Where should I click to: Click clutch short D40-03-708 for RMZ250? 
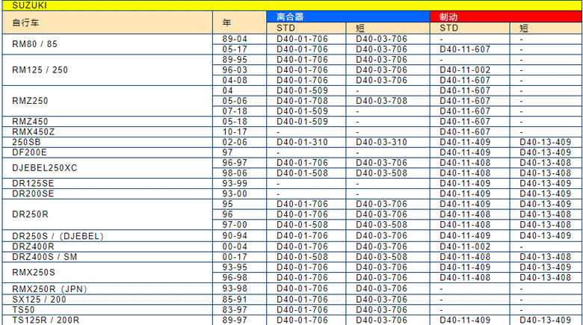(381, 101)
